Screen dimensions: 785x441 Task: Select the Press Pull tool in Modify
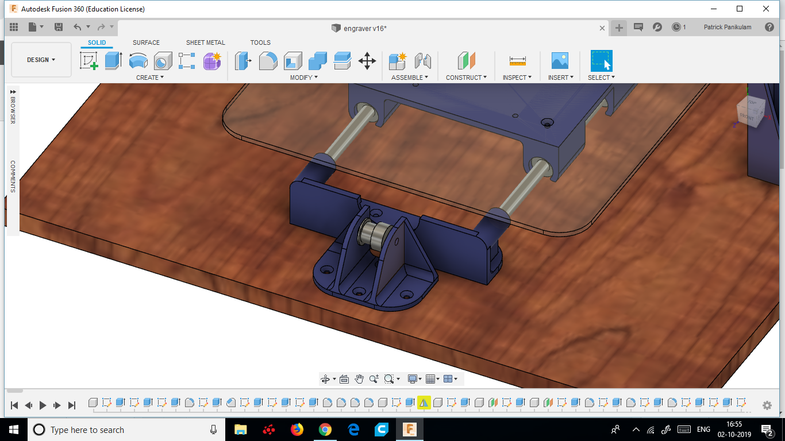tap(243, 61)
